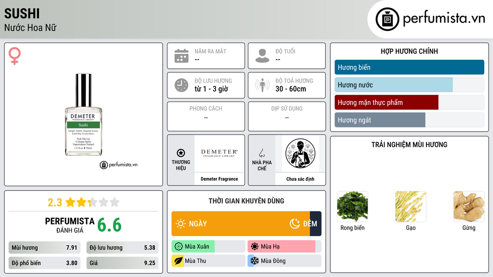Click the Nước Hoa Nữ subtitle
The width and height of the screenshot is (493, 277).
pos(30,28)
